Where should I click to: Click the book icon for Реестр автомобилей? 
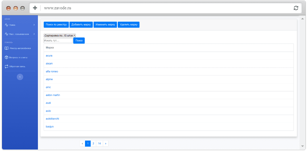tap(6, 48)
